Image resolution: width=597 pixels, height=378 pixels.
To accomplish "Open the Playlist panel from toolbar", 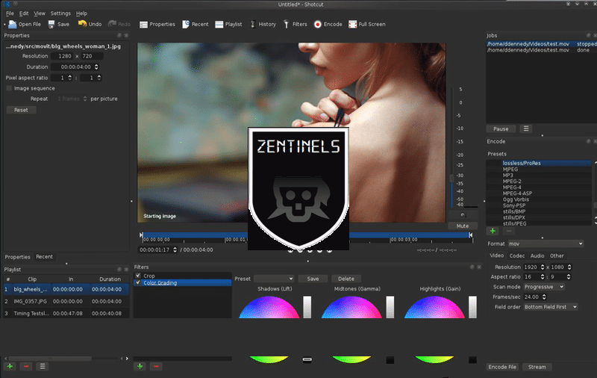I will (228, 25).
